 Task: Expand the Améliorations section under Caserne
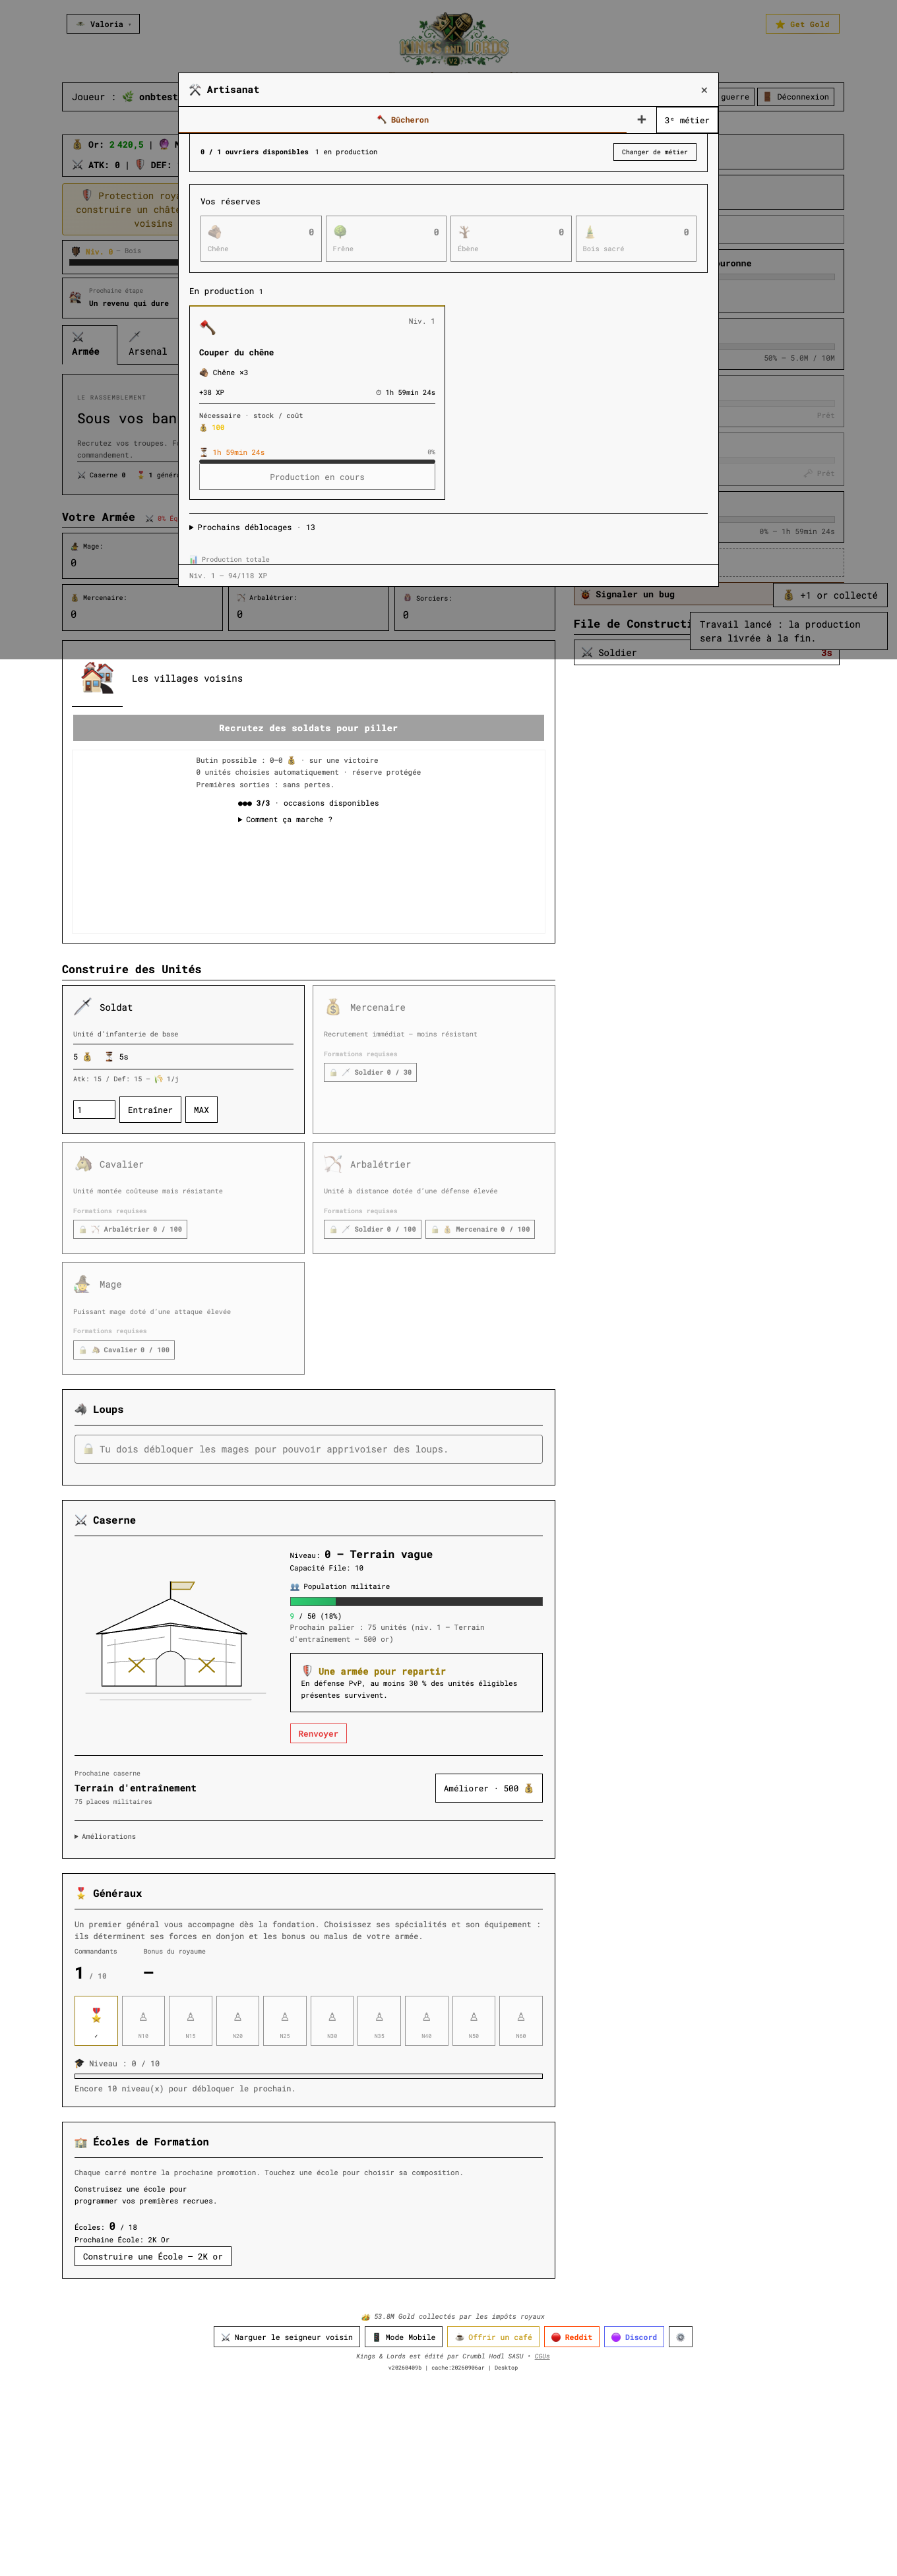pyautogui.click(x=105, y=1836)
